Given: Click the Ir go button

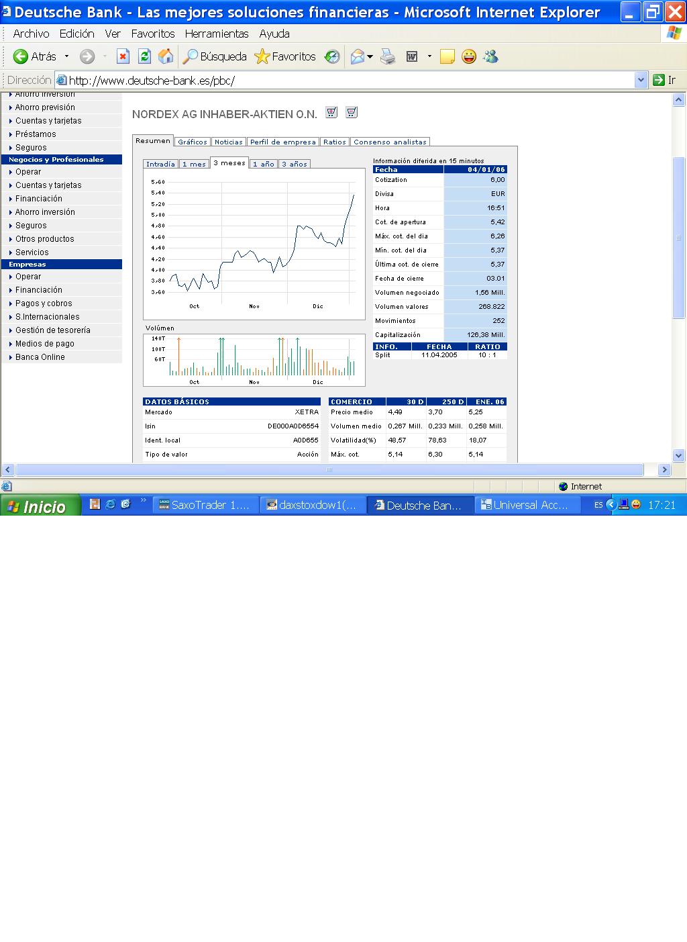Looking at the screenshot, I should coord(664,80).
